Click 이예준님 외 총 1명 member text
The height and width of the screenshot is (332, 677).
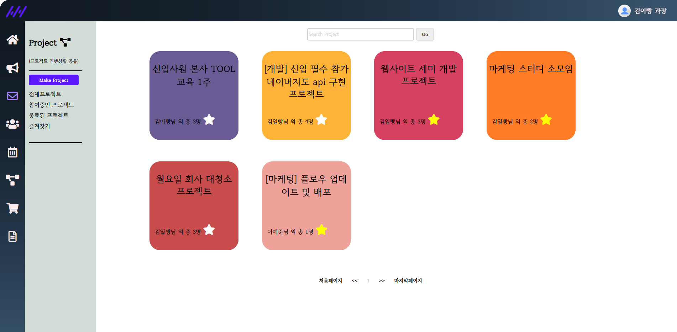pyautogui.click(x=290, y=232)
